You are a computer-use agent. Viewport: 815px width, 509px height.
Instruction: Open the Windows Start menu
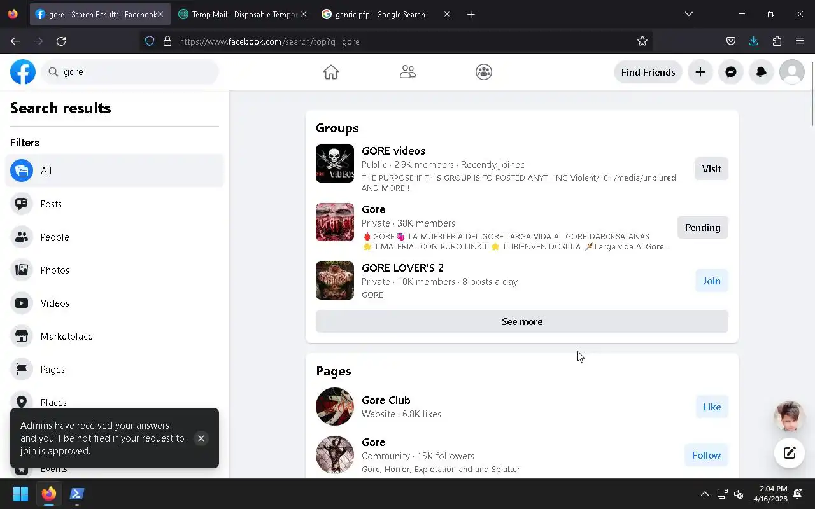[x=20, y=494]
